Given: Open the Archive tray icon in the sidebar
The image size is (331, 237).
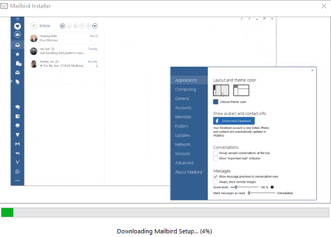Looking at the screenshot, I should [x=17, y=72].
